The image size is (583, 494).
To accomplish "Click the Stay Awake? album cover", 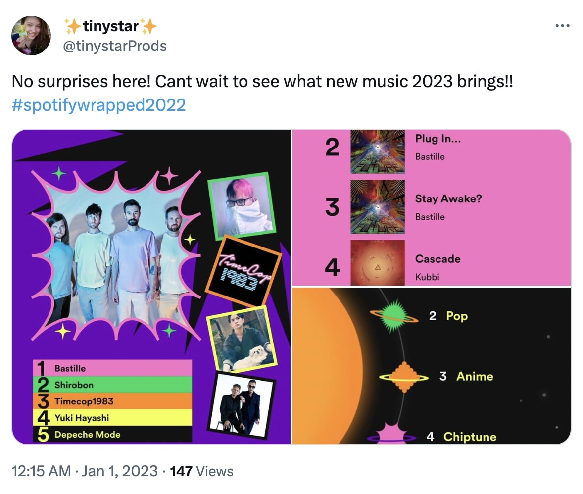I will point(378,206).
